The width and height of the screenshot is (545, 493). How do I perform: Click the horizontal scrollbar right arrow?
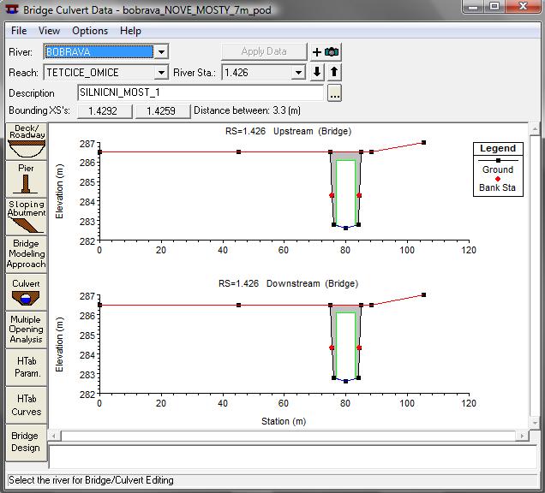coord(523,436)
